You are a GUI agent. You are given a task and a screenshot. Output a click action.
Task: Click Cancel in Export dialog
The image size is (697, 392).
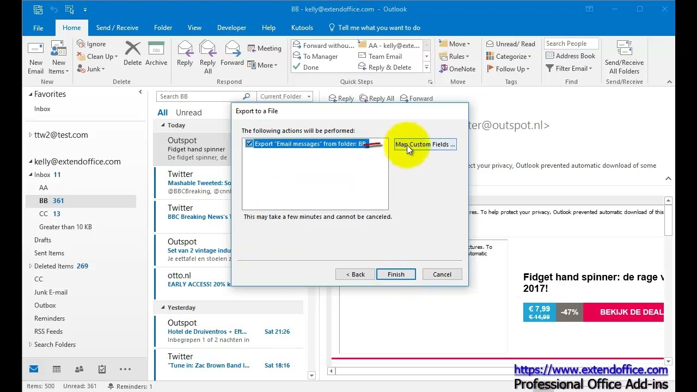click(x=442, y=274)
